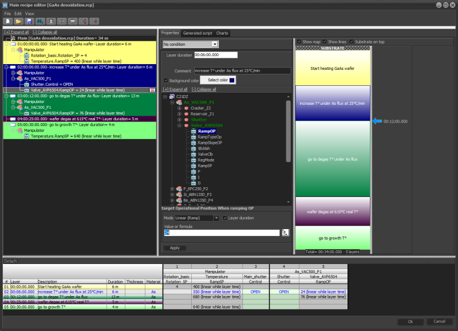
Task: Toggle the Substrate on top checkbox
Action: pos(351,42)
